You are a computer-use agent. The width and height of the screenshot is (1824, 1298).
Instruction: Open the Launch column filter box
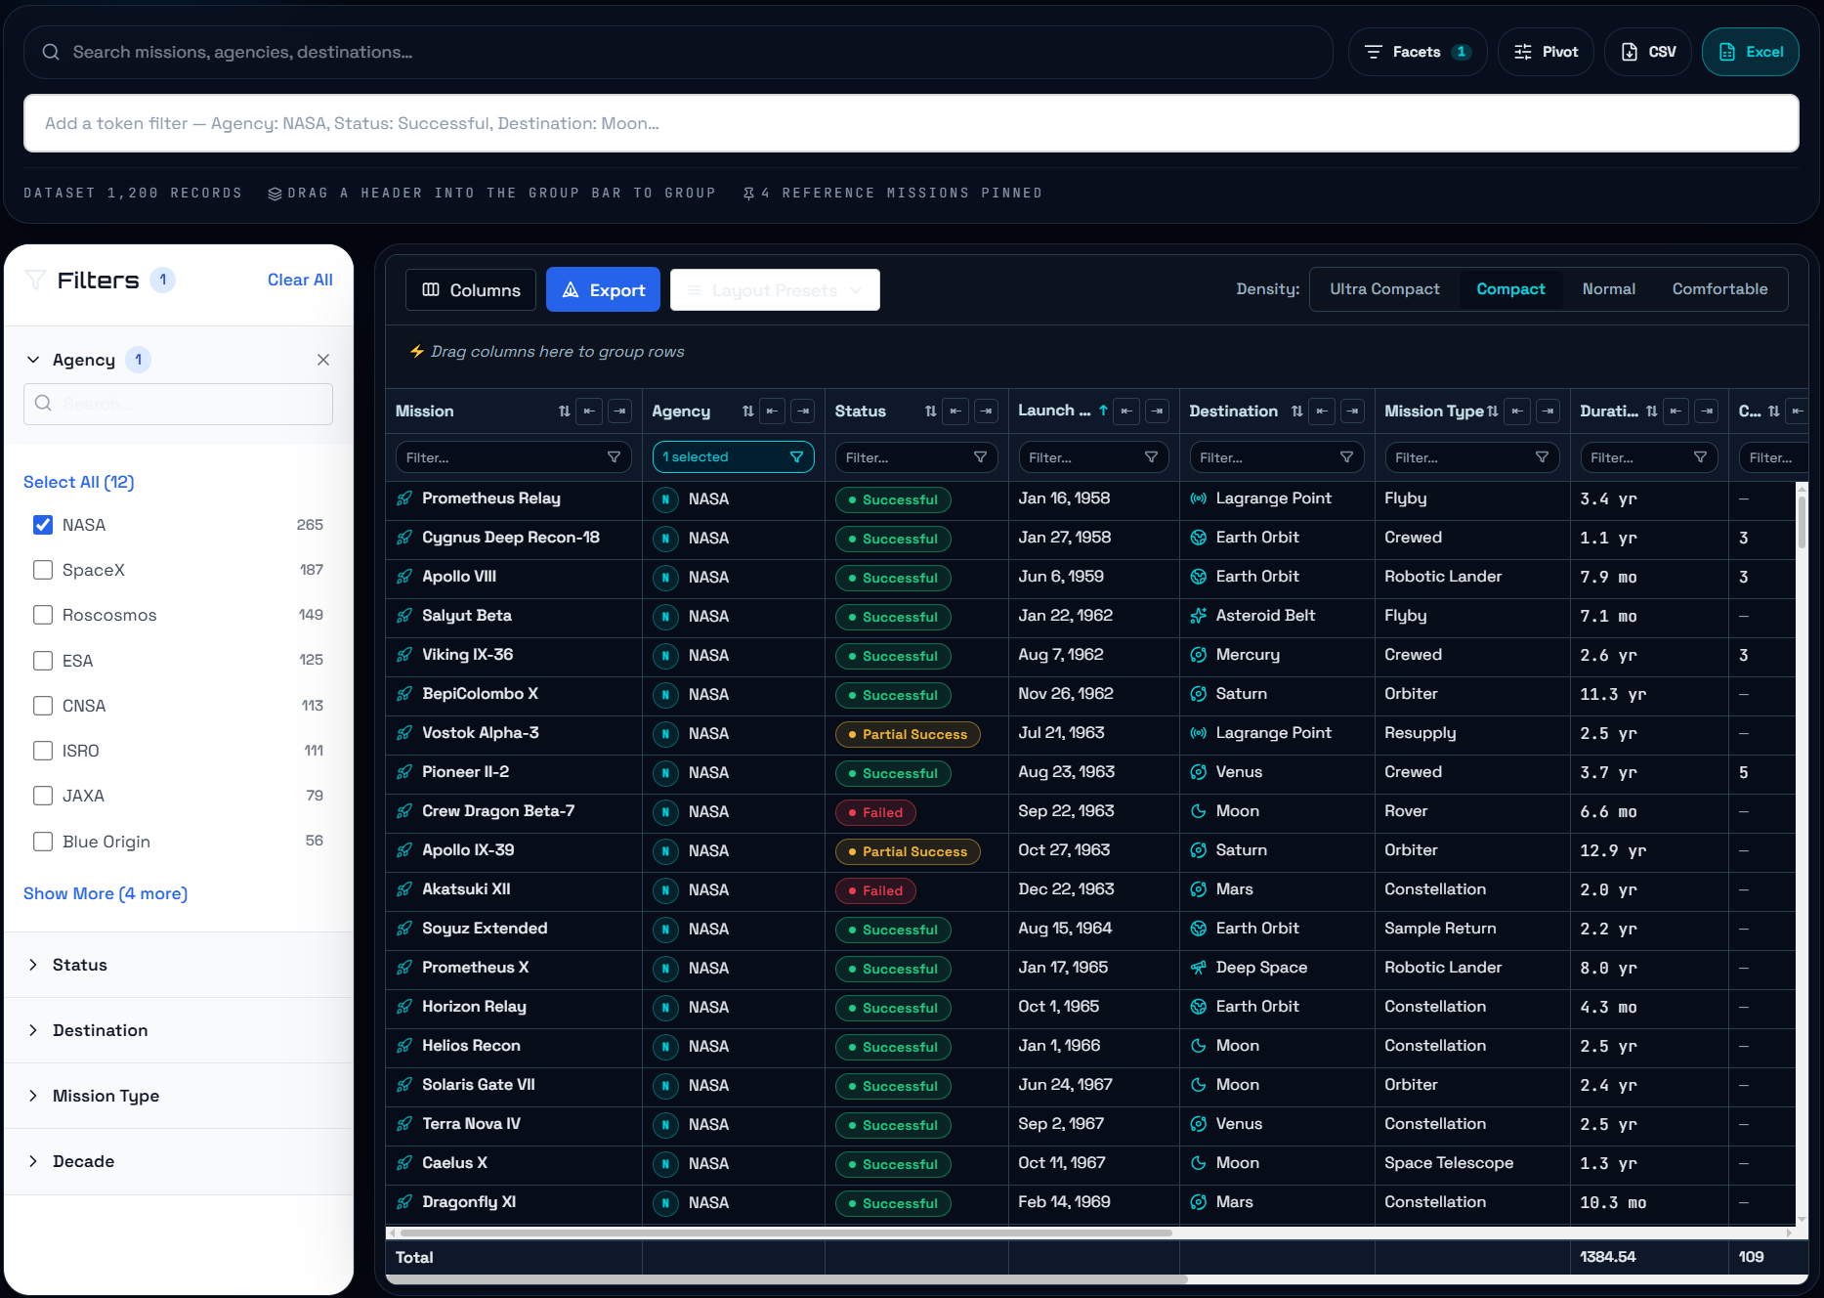click(x=1093, y=457)
